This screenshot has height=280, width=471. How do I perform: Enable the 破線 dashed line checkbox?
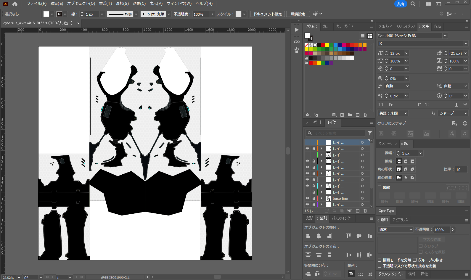point(380,187)
